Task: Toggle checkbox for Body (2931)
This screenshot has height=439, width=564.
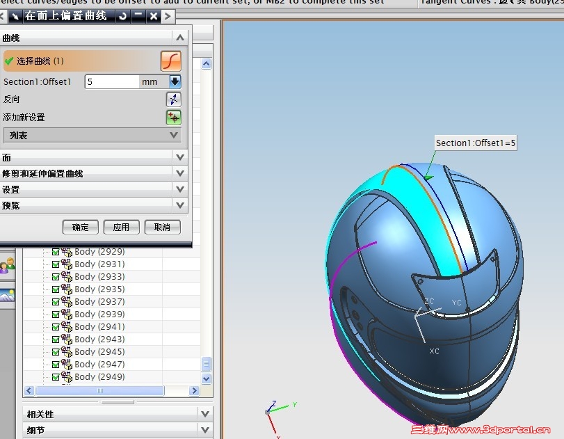Action: [x=56, y=264]
